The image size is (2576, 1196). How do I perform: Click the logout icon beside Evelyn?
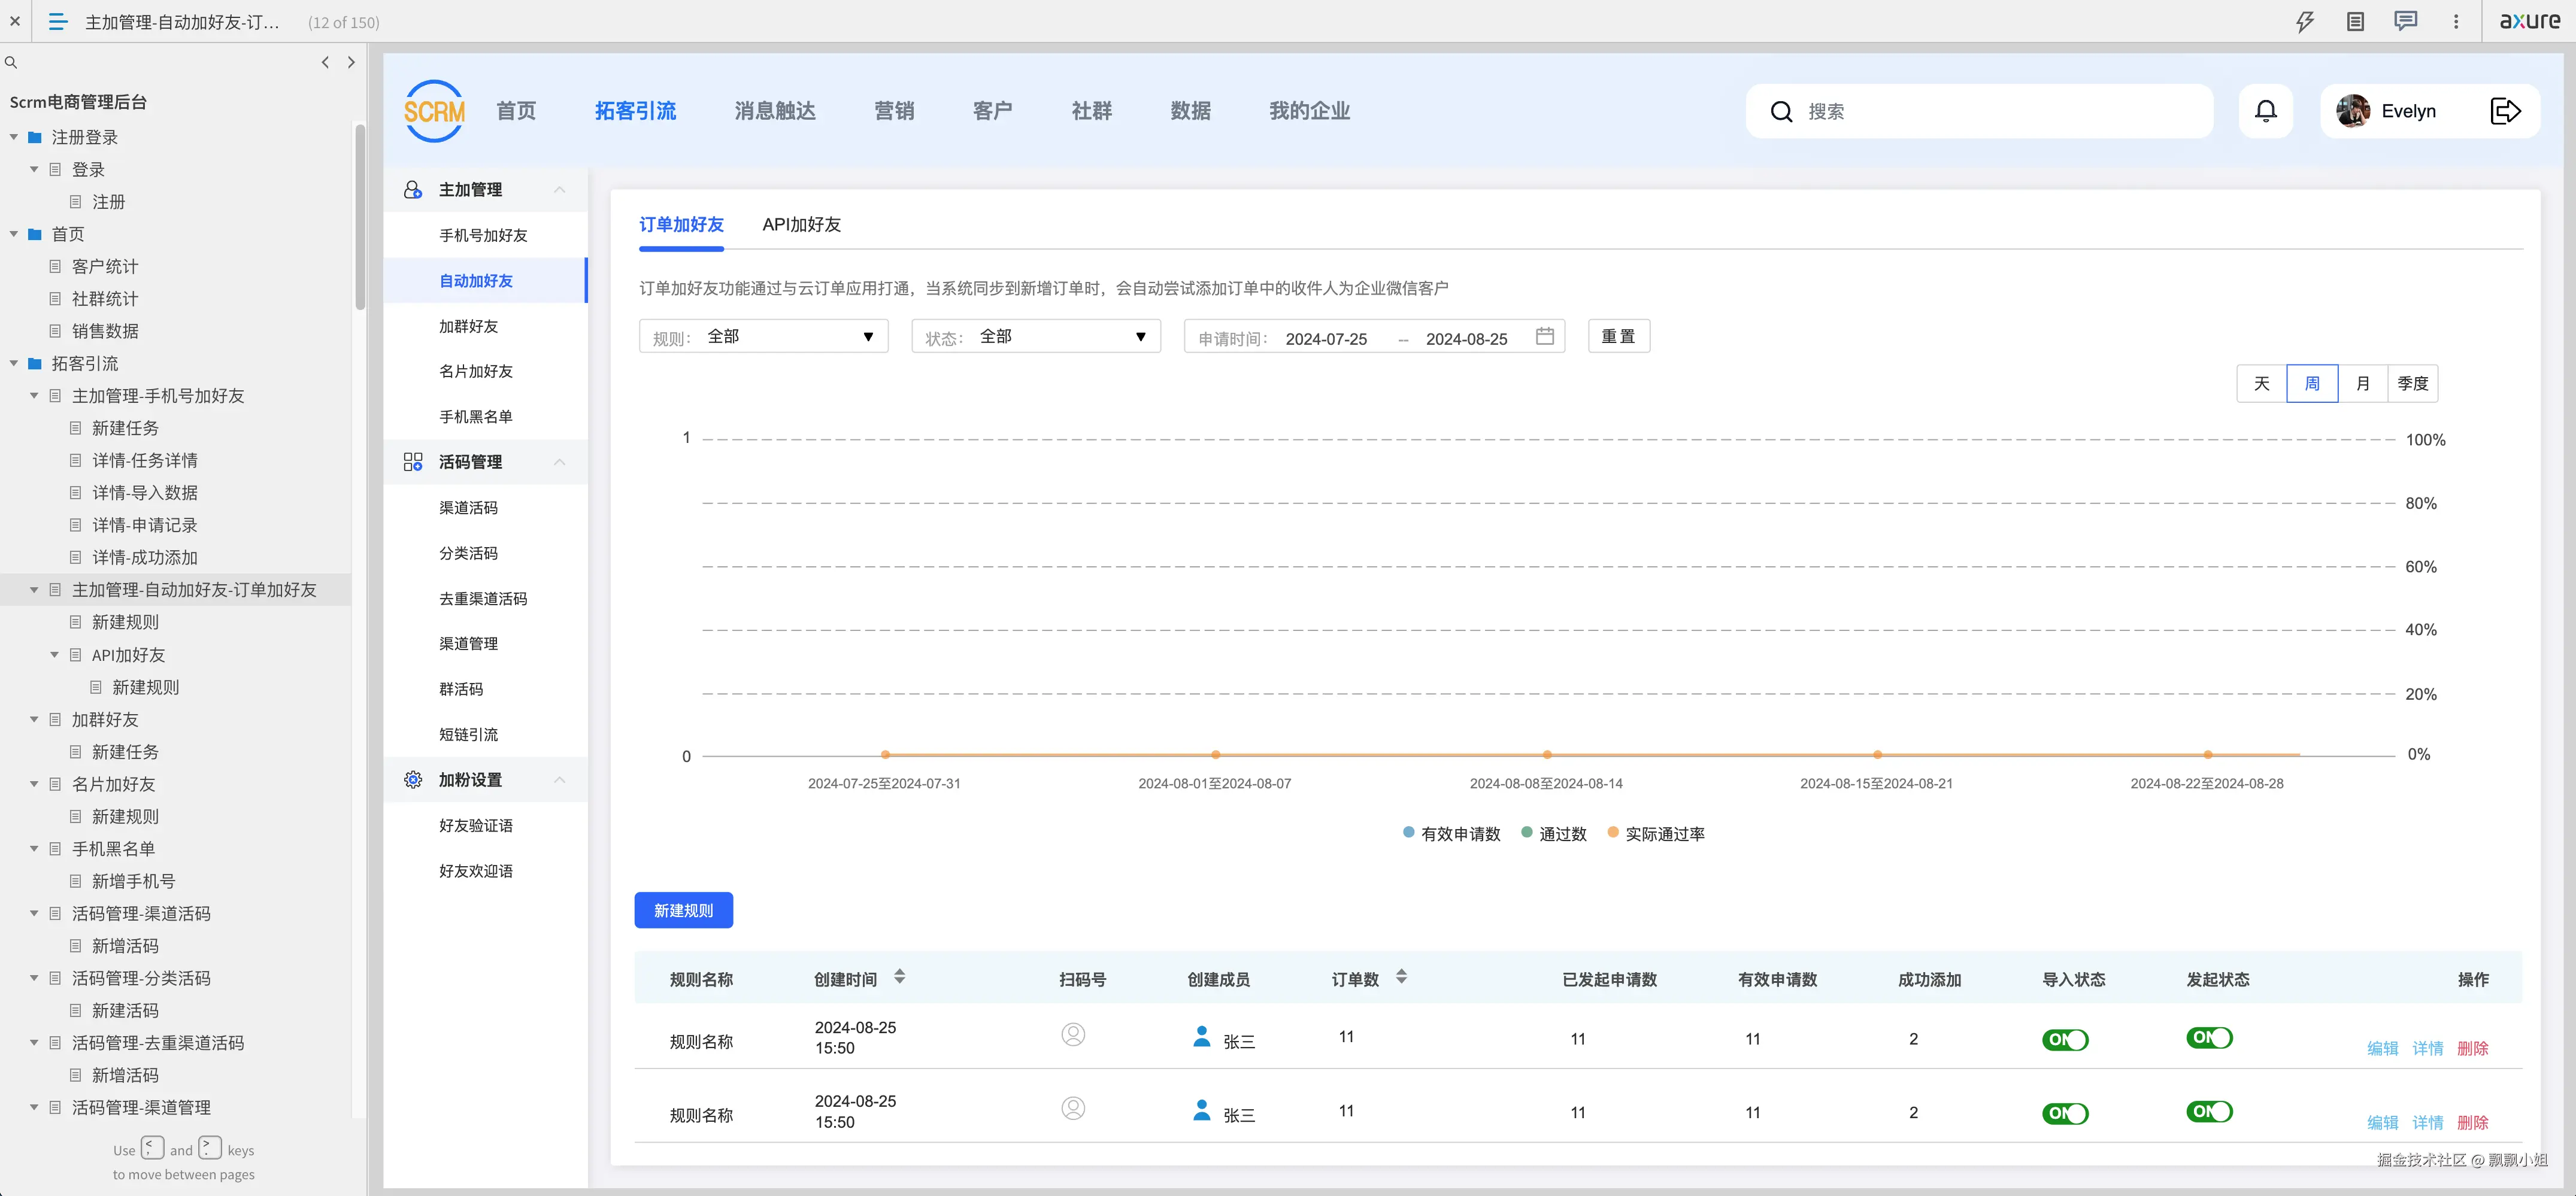(2505, 111)
